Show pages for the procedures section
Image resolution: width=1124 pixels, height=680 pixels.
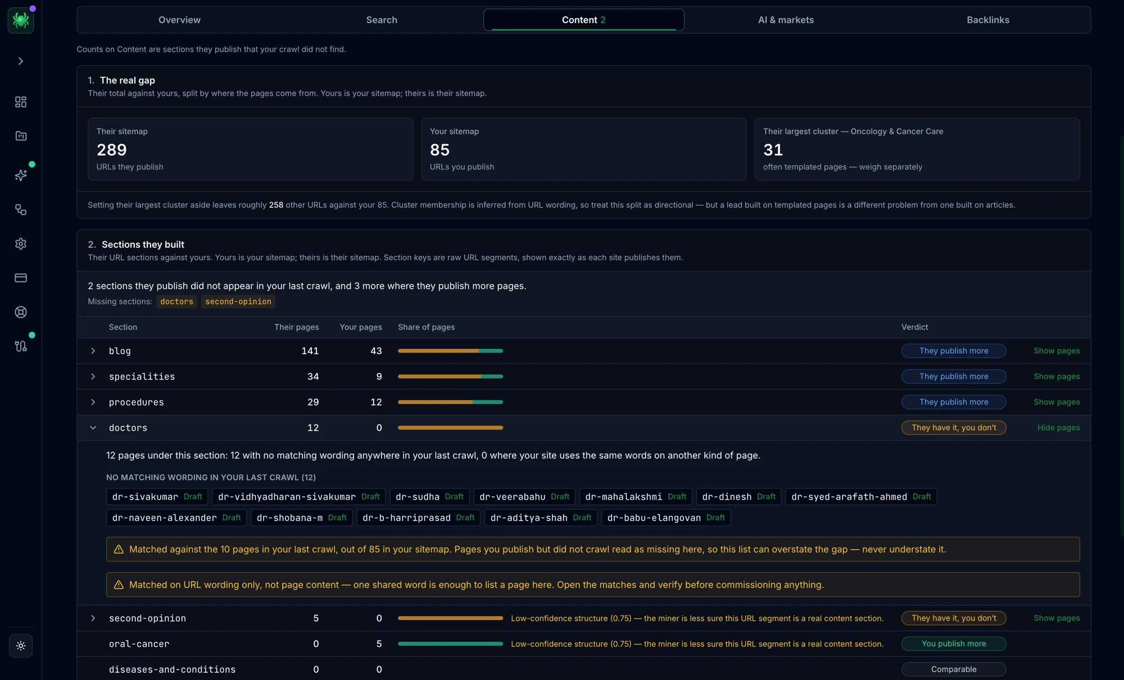click(1057, 402)
